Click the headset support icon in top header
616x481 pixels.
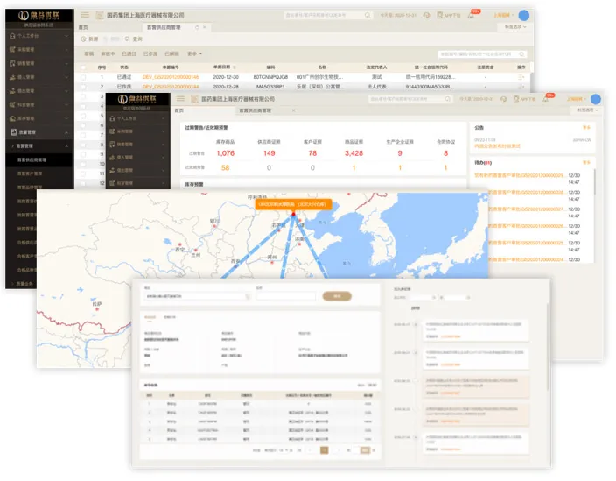click(426, 15)
